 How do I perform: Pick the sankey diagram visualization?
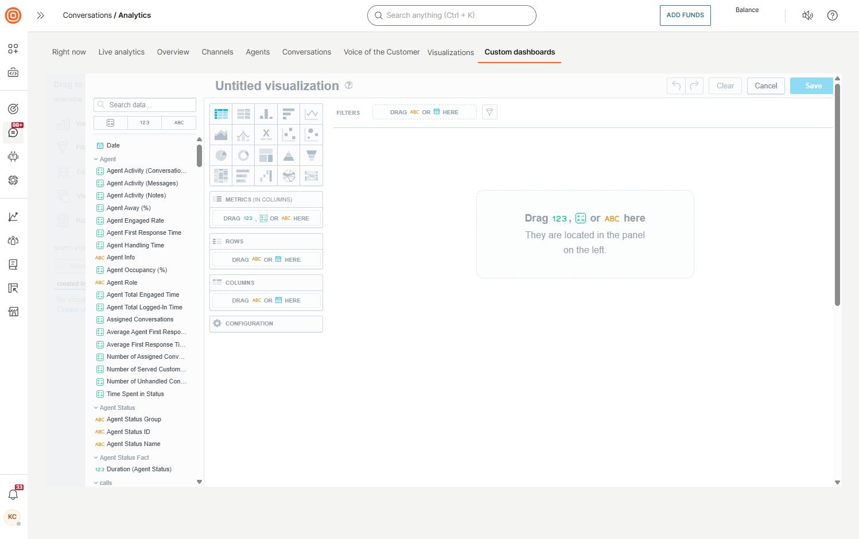click(312, 176)
